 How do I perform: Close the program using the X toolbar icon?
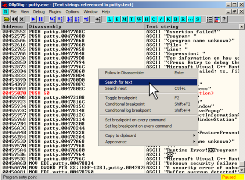coord(22,19)
